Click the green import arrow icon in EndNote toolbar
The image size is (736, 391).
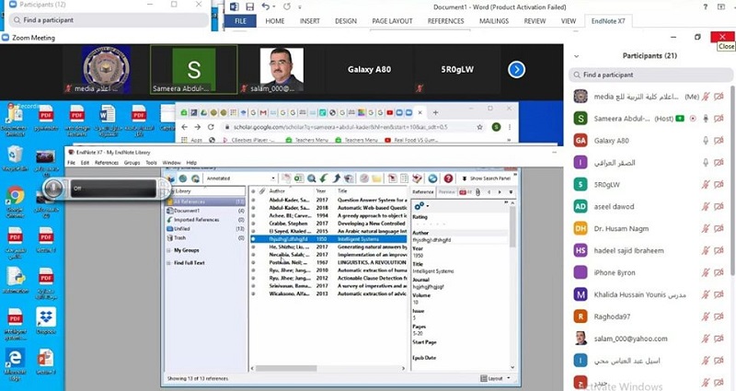[324, 178]
